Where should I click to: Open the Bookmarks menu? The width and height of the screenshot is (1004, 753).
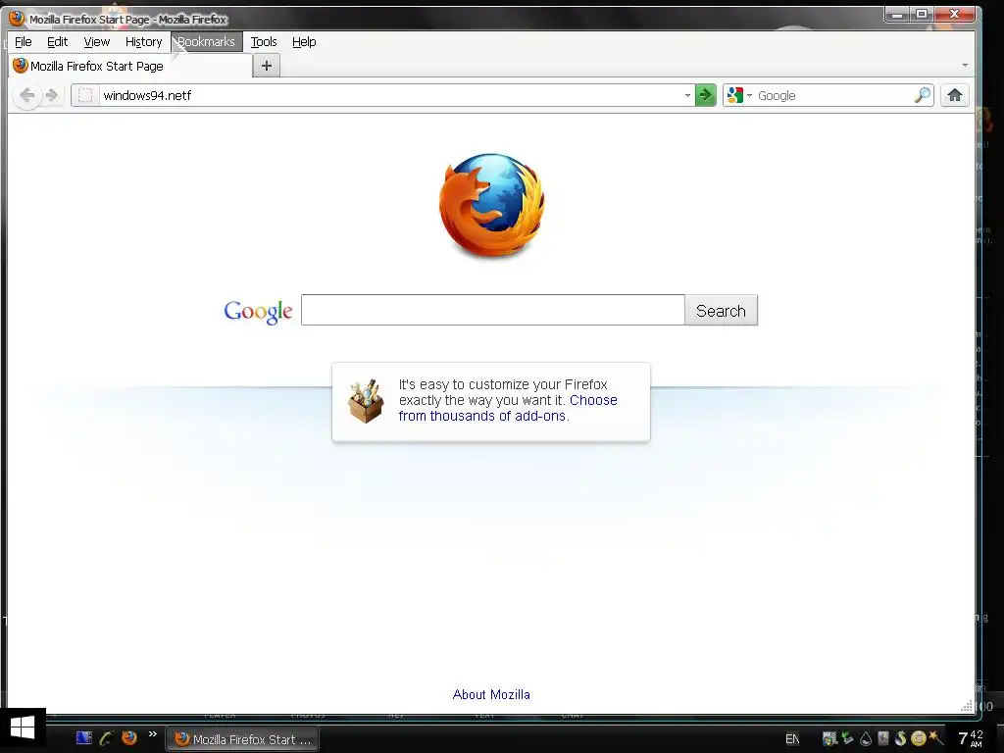click(206, 41)
